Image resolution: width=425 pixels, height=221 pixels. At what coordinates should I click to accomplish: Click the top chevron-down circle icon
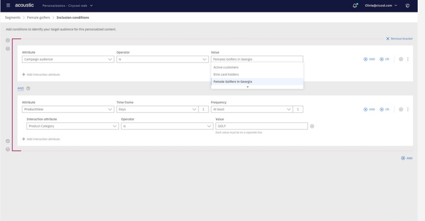(x=8, y=49)
